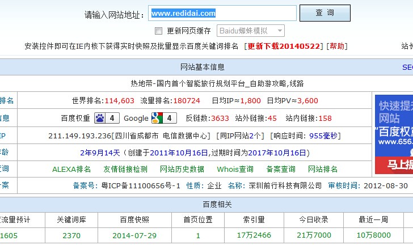Click company name 深圳前行科技有限公司
413x245 pixels.
(x=285, y=185)
